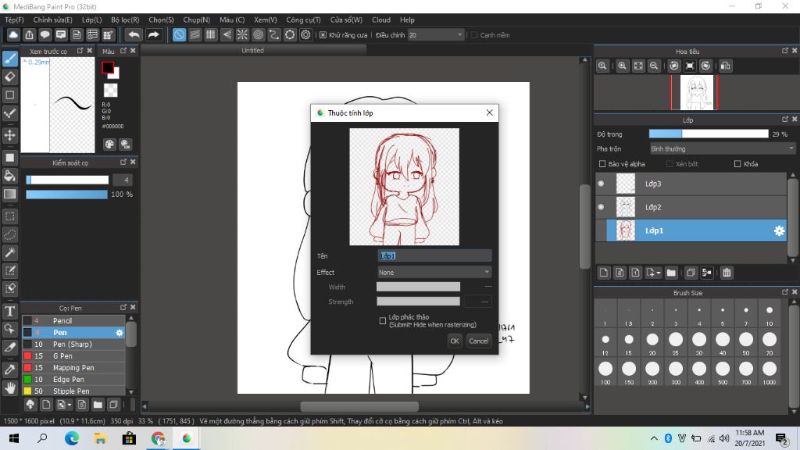
Task: Open the Effect dropdown in dialog
Action: 434,273
